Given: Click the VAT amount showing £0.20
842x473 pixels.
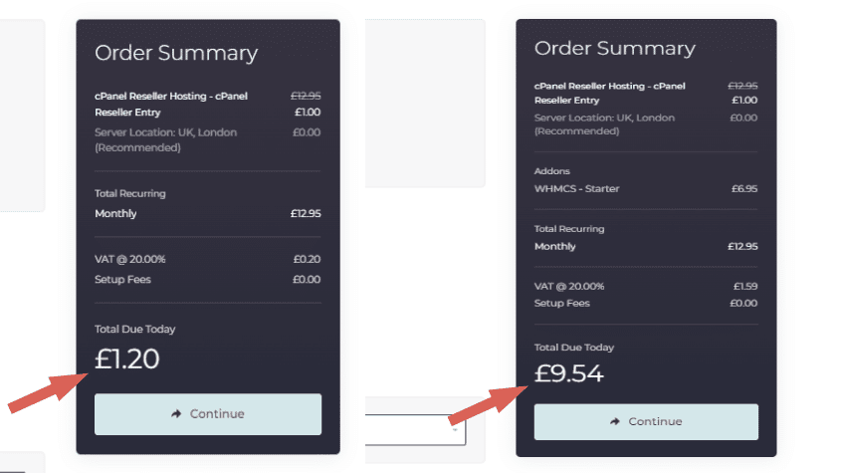Looking at the screenshot, I should (307, 259).
